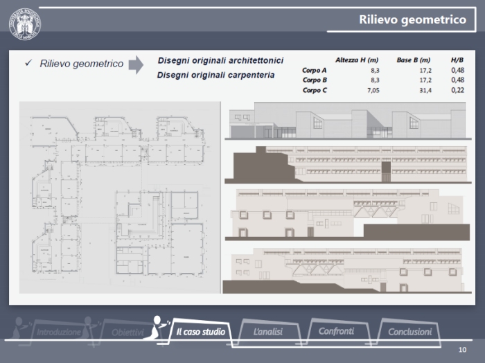Click the Corpo C table row label
485x363 pixels.
[x=315, y=90]
